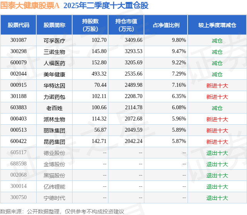Image resolution: width=247 pixels, height=215 pixels.
Task: Select stock code 603883
Action: pos(19,108)
